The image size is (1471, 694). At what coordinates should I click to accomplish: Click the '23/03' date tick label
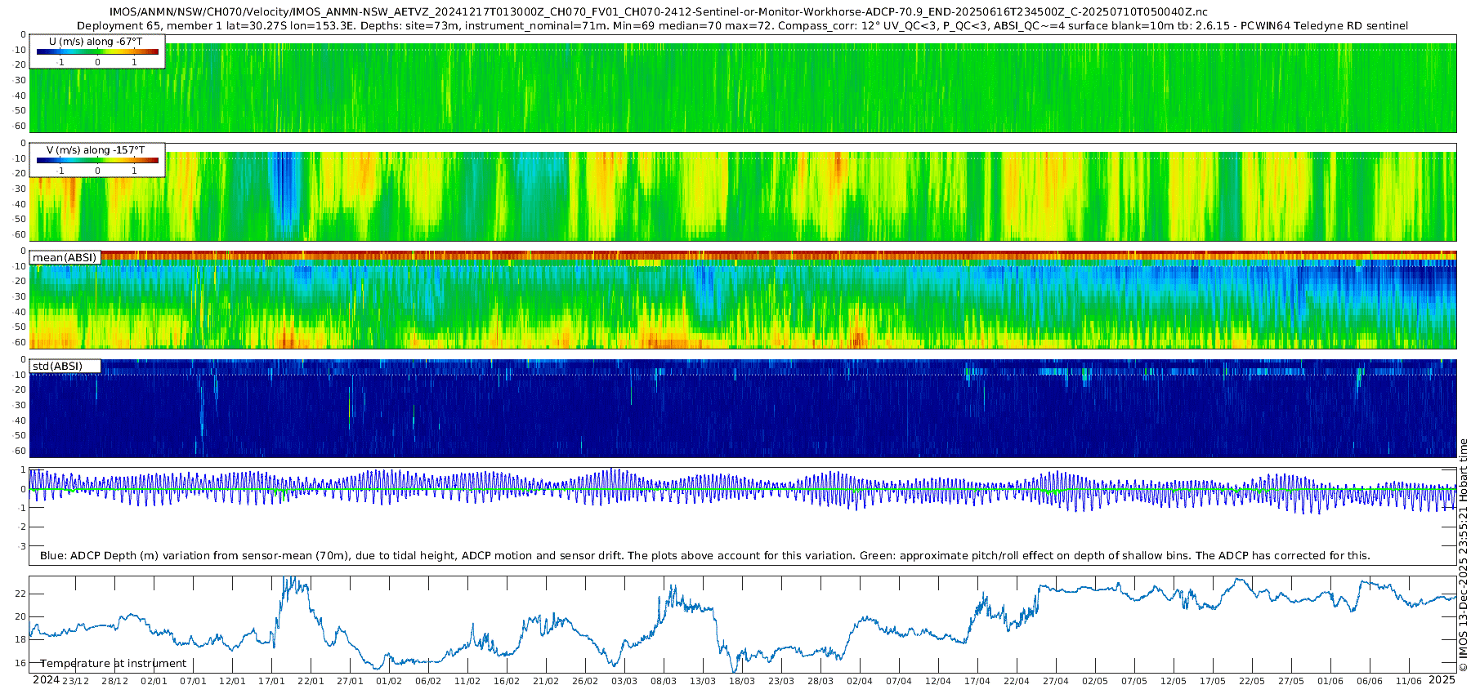[782, 681]
